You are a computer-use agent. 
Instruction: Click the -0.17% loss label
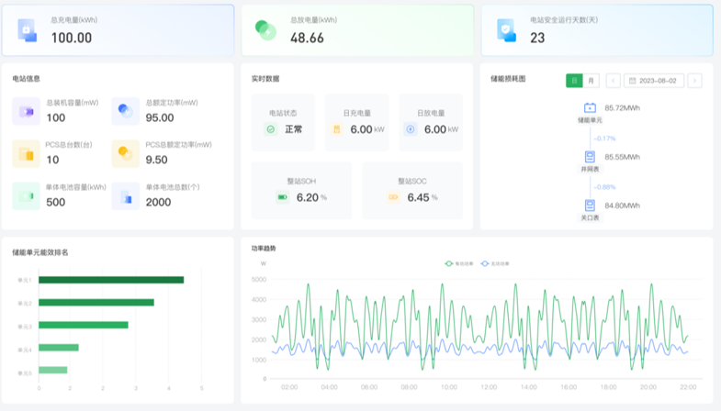(x=604, y=139)
